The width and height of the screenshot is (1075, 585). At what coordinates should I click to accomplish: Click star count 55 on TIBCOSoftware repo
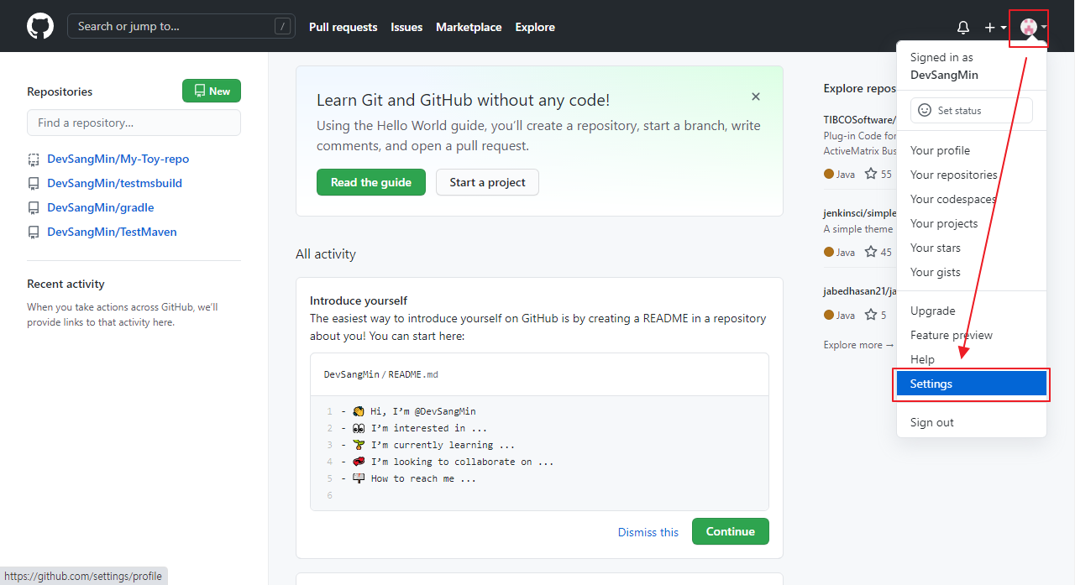point(878,174)
